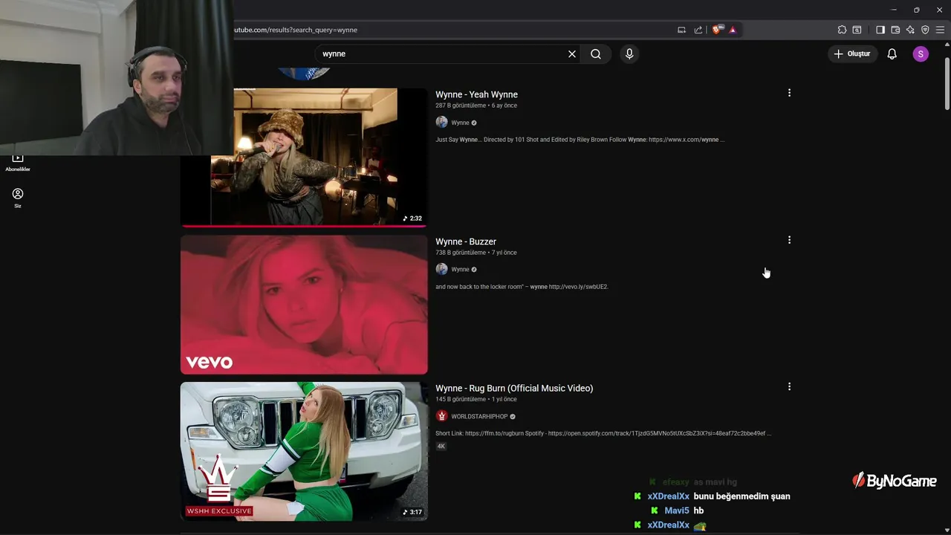The image size is (951, 535).
Task: Open the Buzzer vevo video thumbnail
Action: [304, 305]
